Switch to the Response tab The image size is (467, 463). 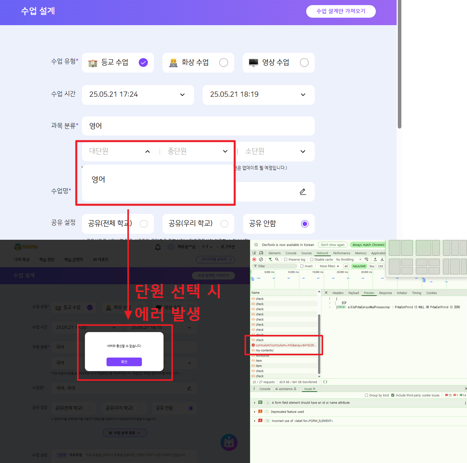(385, 293)
